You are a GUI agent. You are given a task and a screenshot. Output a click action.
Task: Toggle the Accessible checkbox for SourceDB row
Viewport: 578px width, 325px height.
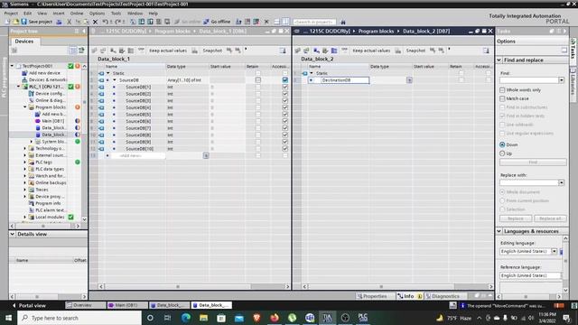pyautogui.click(x=285, y=80)
